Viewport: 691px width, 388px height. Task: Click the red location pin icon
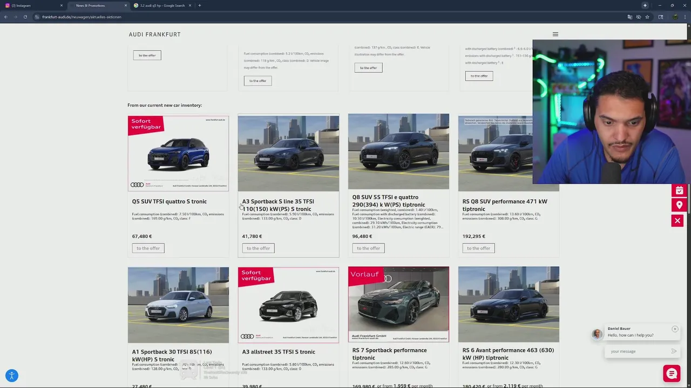[679, 205]
